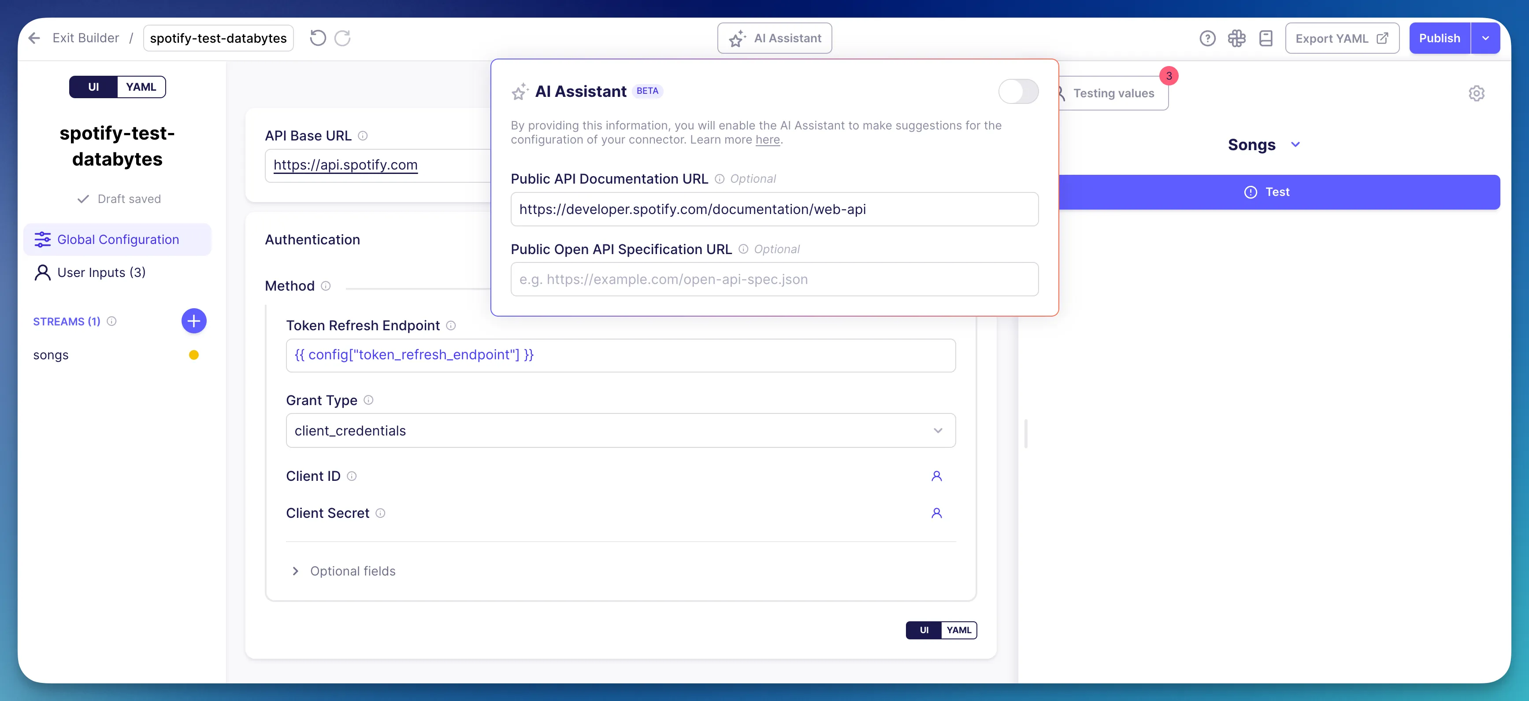Click user input icon for Client Secret
The image size is (1529, 701).
point(937,513)
